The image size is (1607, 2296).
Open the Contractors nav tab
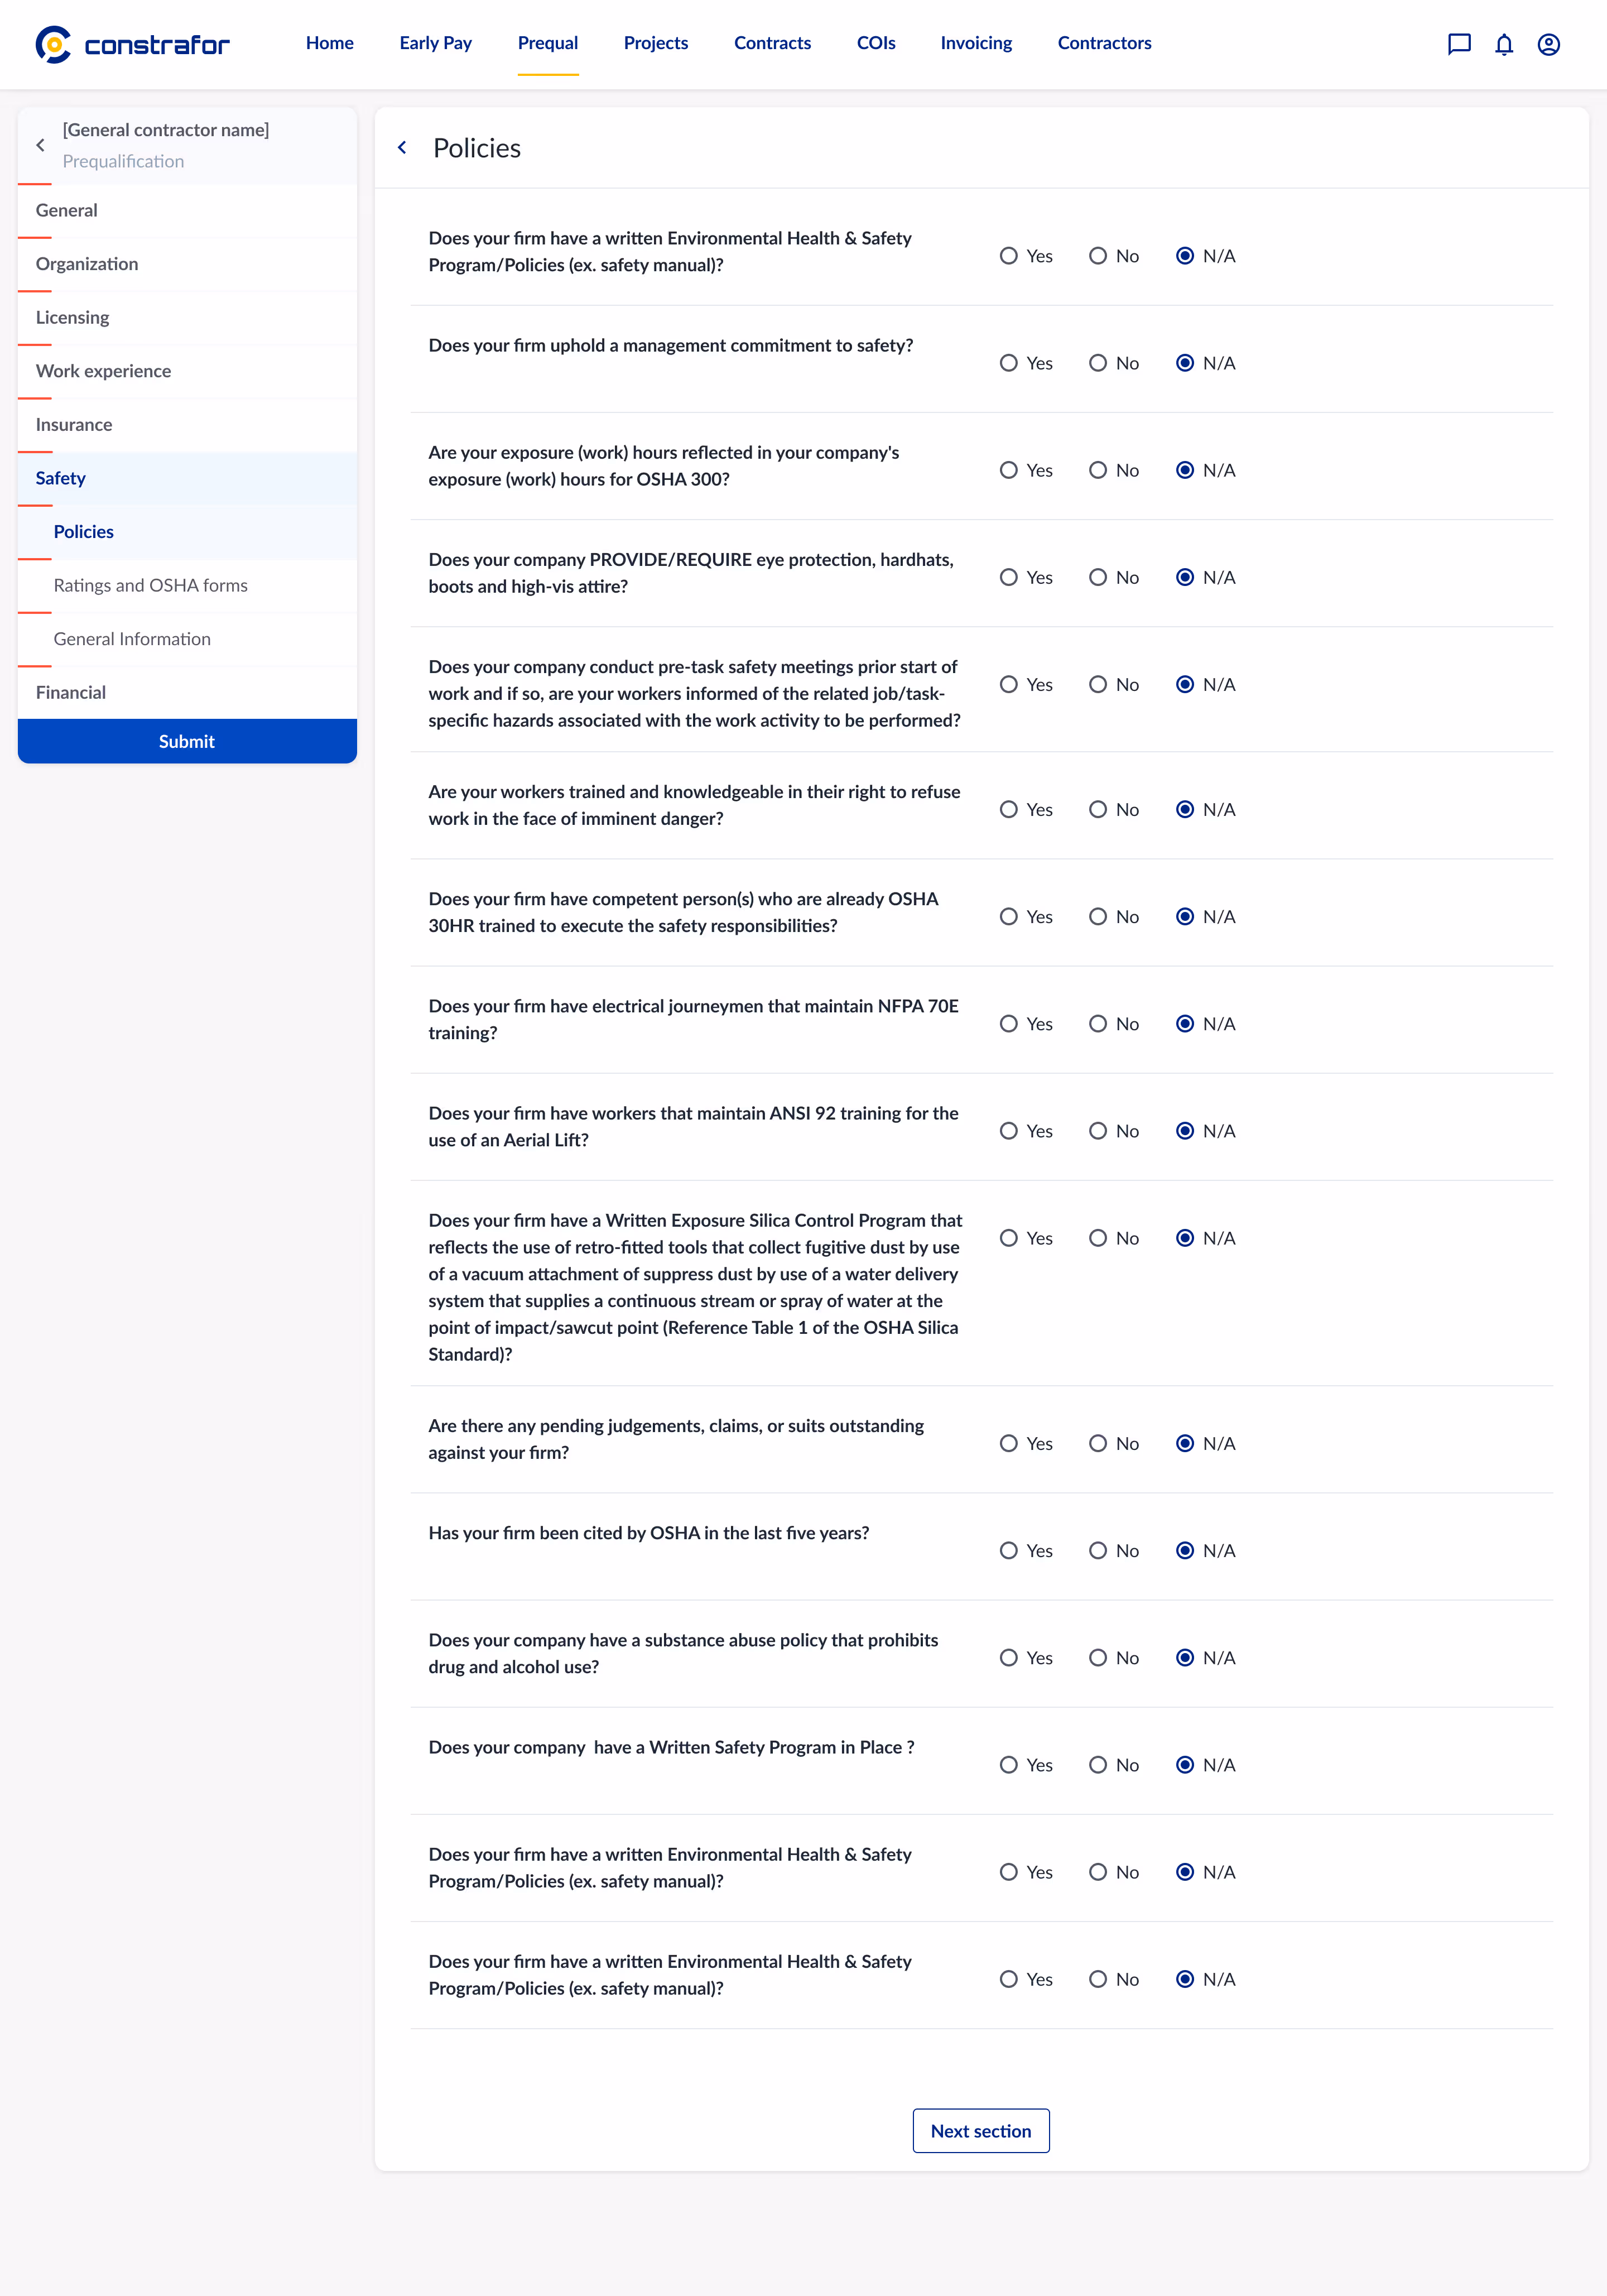click(1105, 43)
